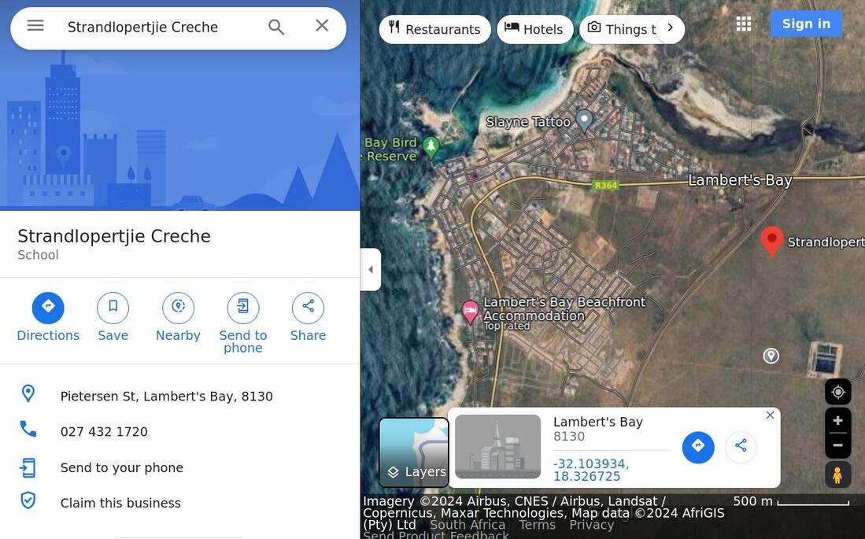
Task: Collapse the side panel
Action: click(371, 269)
